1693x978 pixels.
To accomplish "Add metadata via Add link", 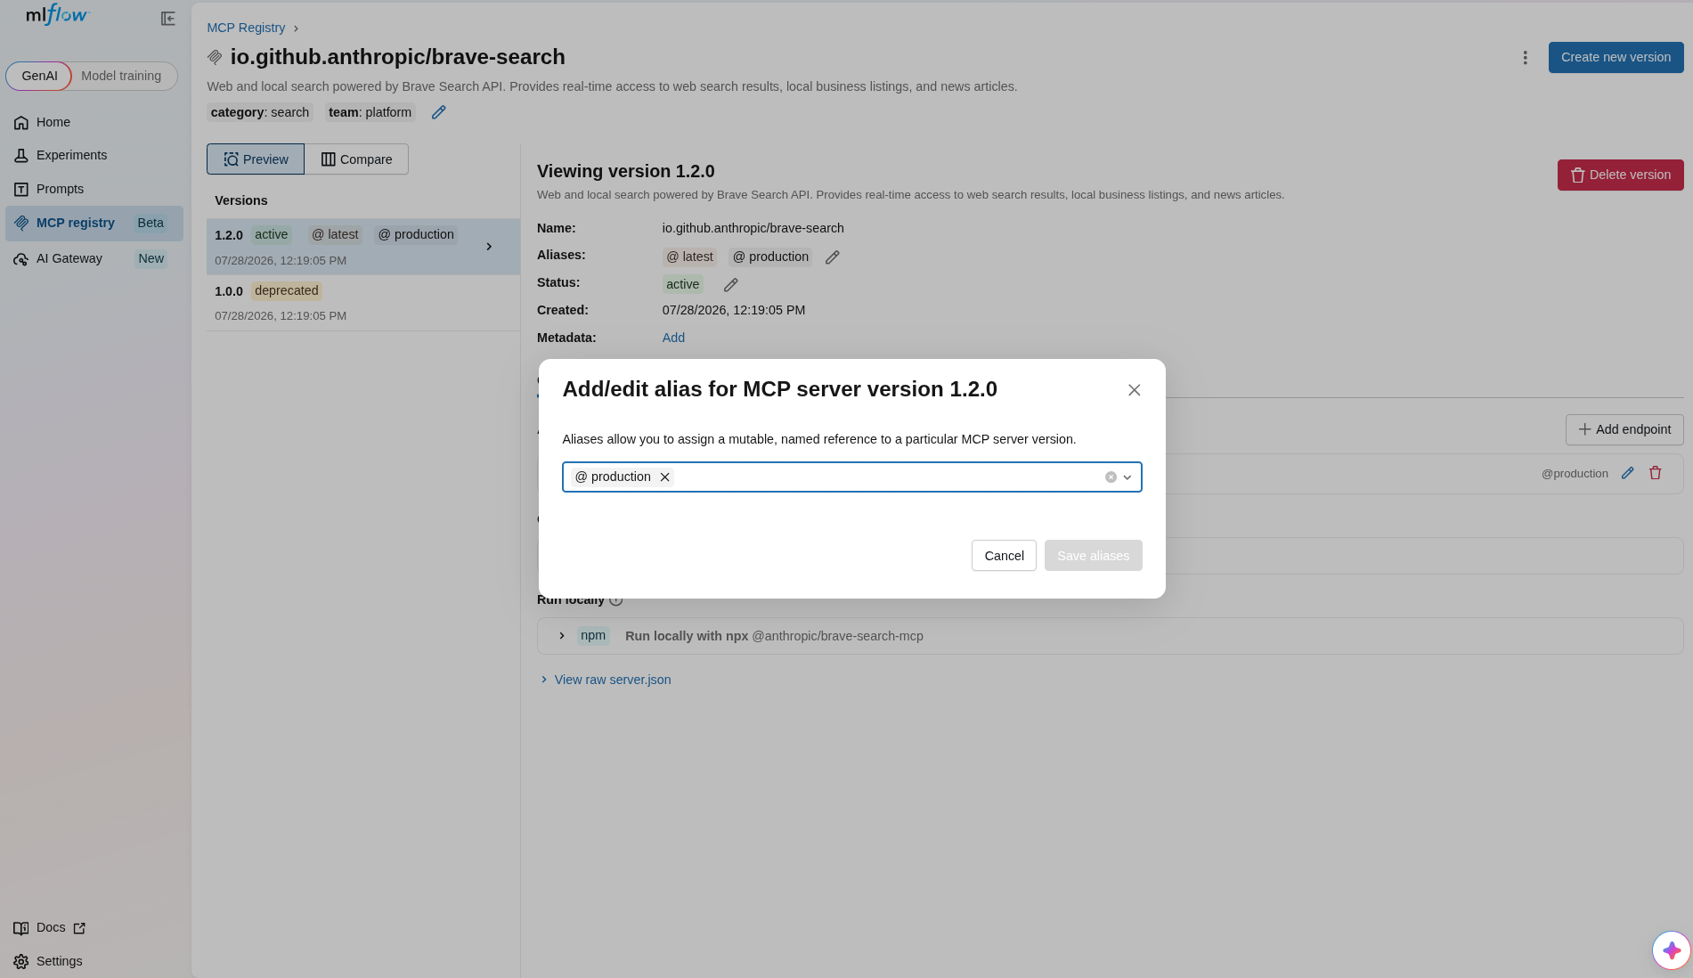I will tap(673, 338).
